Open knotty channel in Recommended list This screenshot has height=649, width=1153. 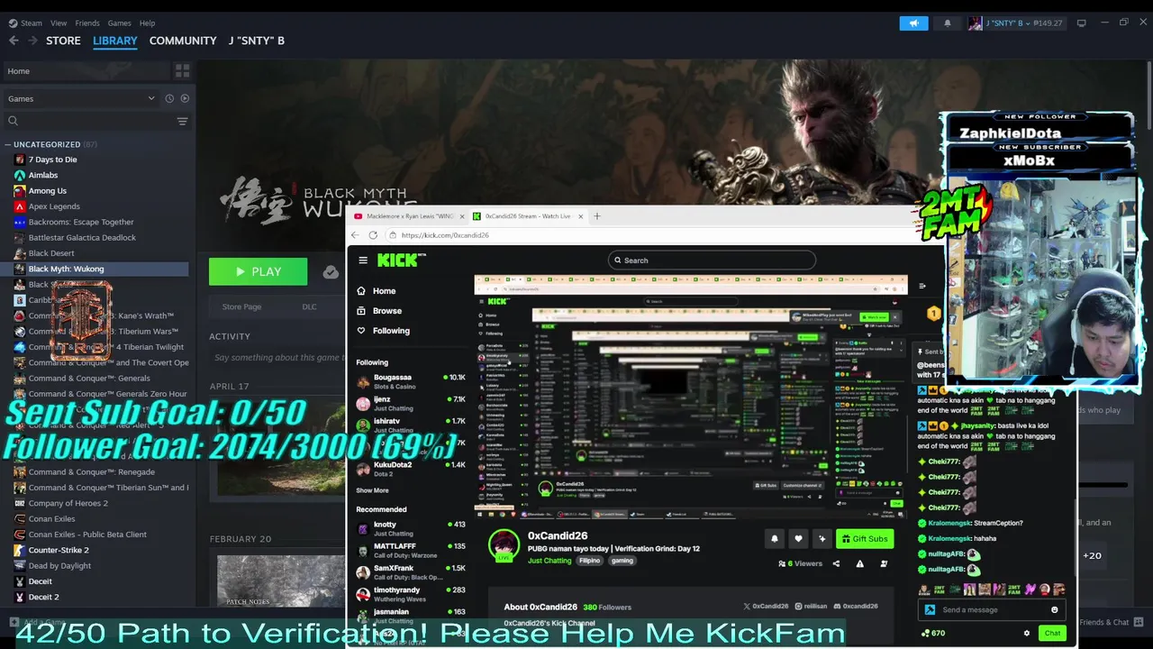pyautogui.click(x=411, y=528)
